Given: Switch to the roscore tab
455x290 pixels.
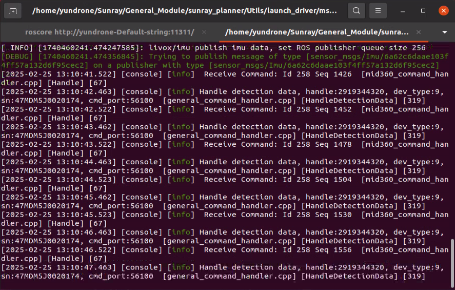Looking at the screenshot, I should pos(109,32).
